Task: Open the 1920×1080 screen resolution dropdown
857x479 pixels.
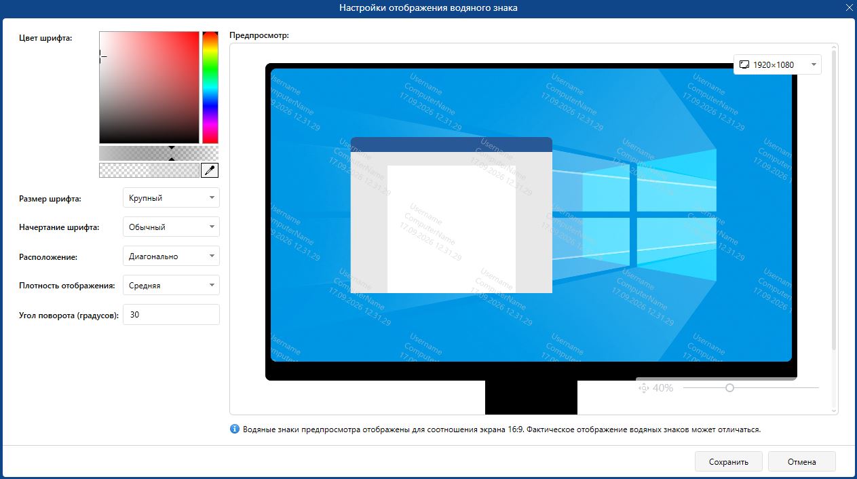Action: (778, 64)
